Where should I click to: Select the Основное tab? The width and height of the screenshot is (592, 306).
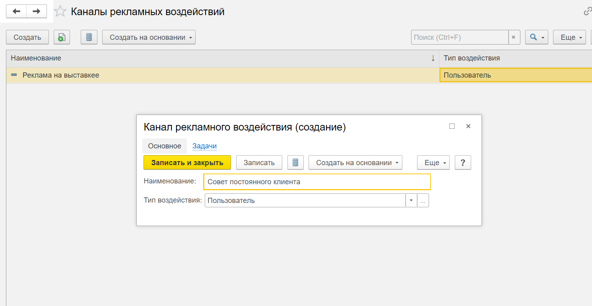(165, 146)
